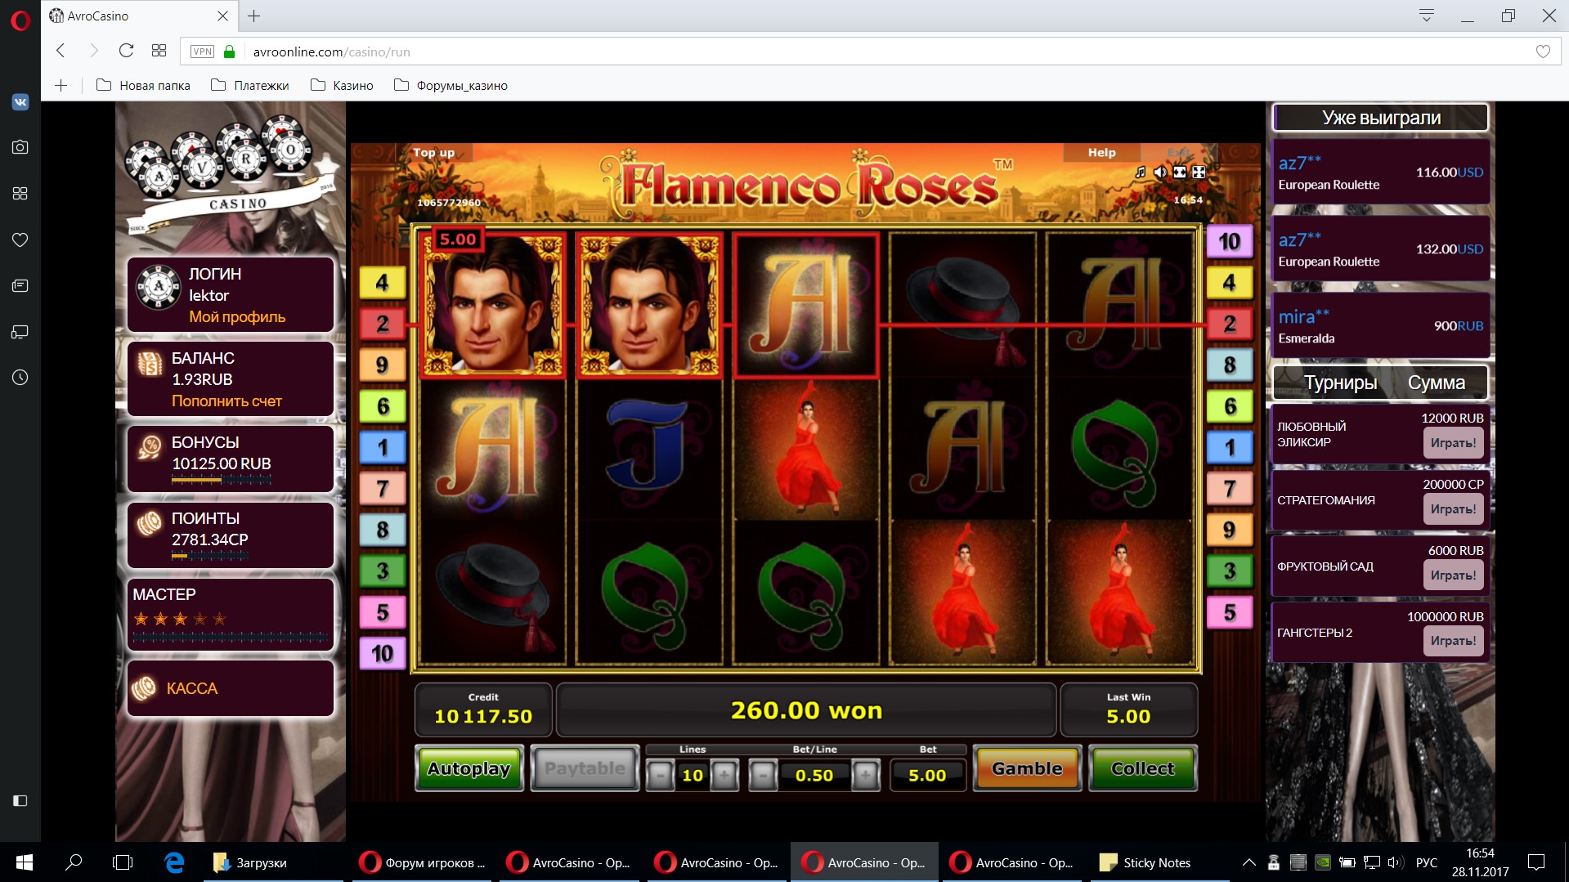Open the start page grid icon

point(159,51)
